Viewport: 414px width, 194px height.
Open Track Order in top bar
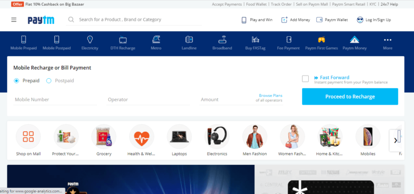[x=281, y=4]
